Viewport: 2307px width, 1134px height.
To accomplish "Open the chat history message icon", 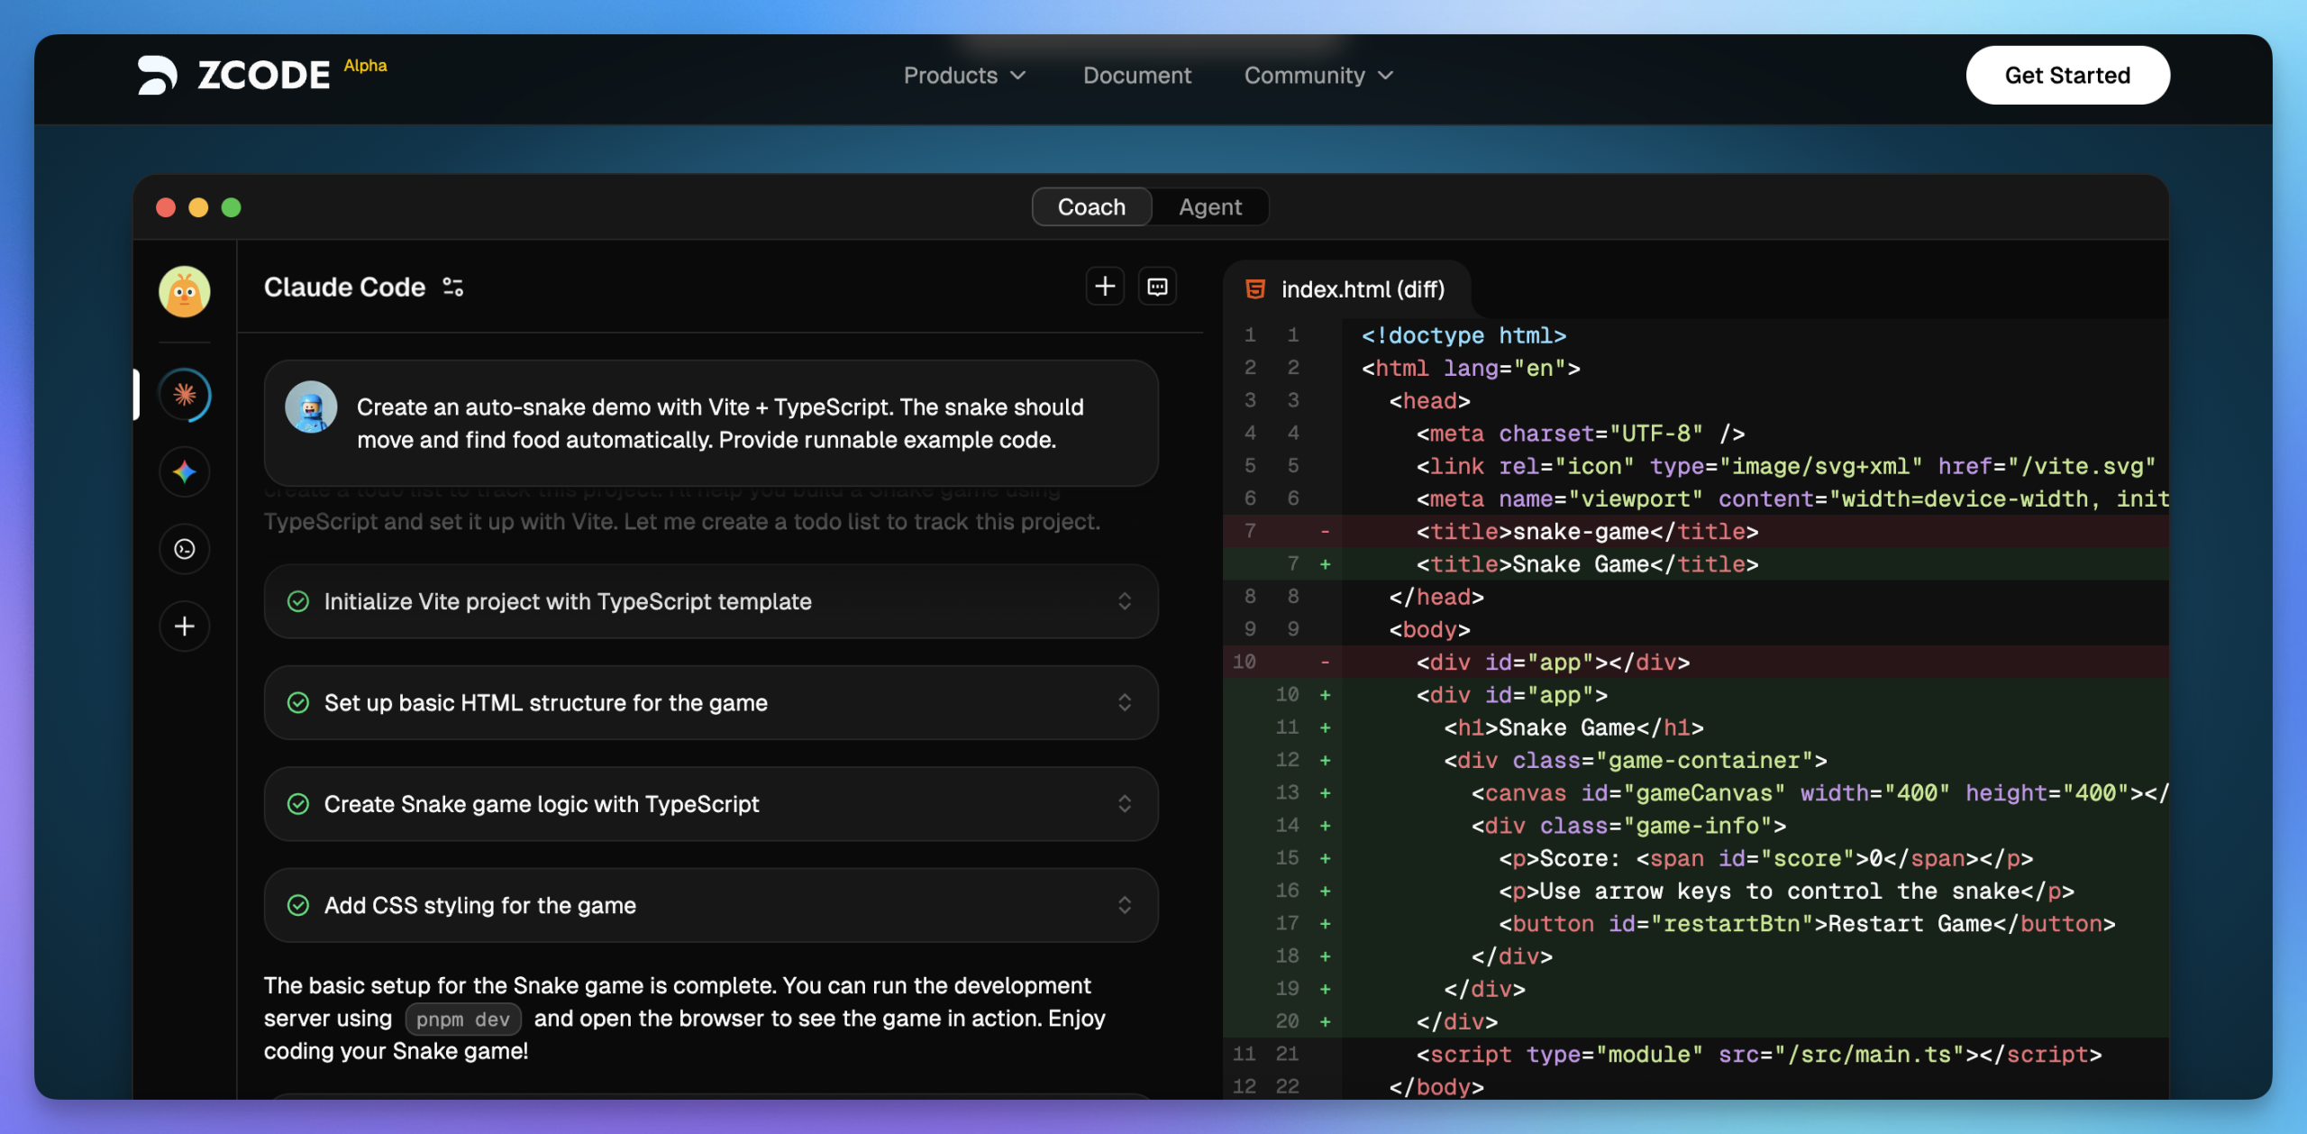I will pos(1157,287).
